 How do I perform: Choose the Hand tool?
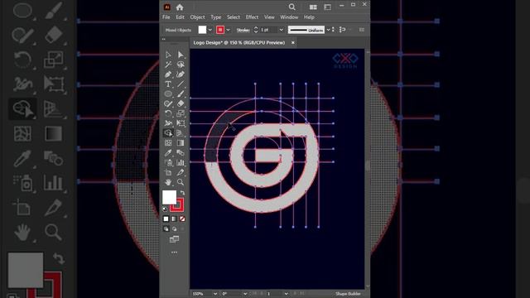(168, 182)
